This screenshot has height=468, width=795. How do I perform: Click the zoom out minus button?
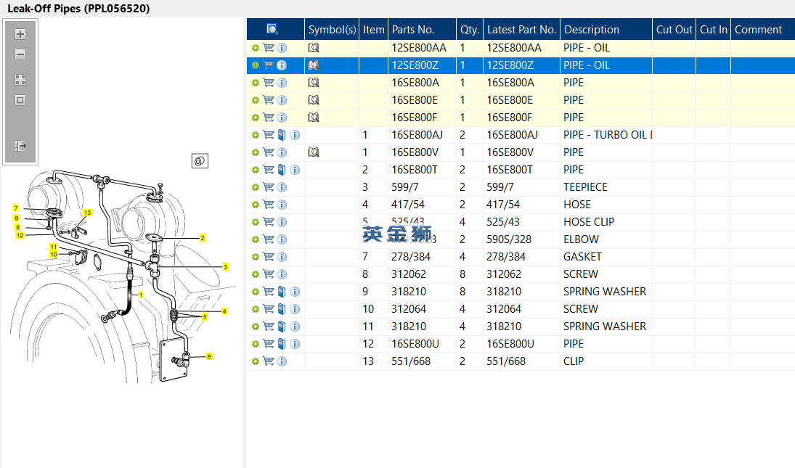click(x=20, y=54)
